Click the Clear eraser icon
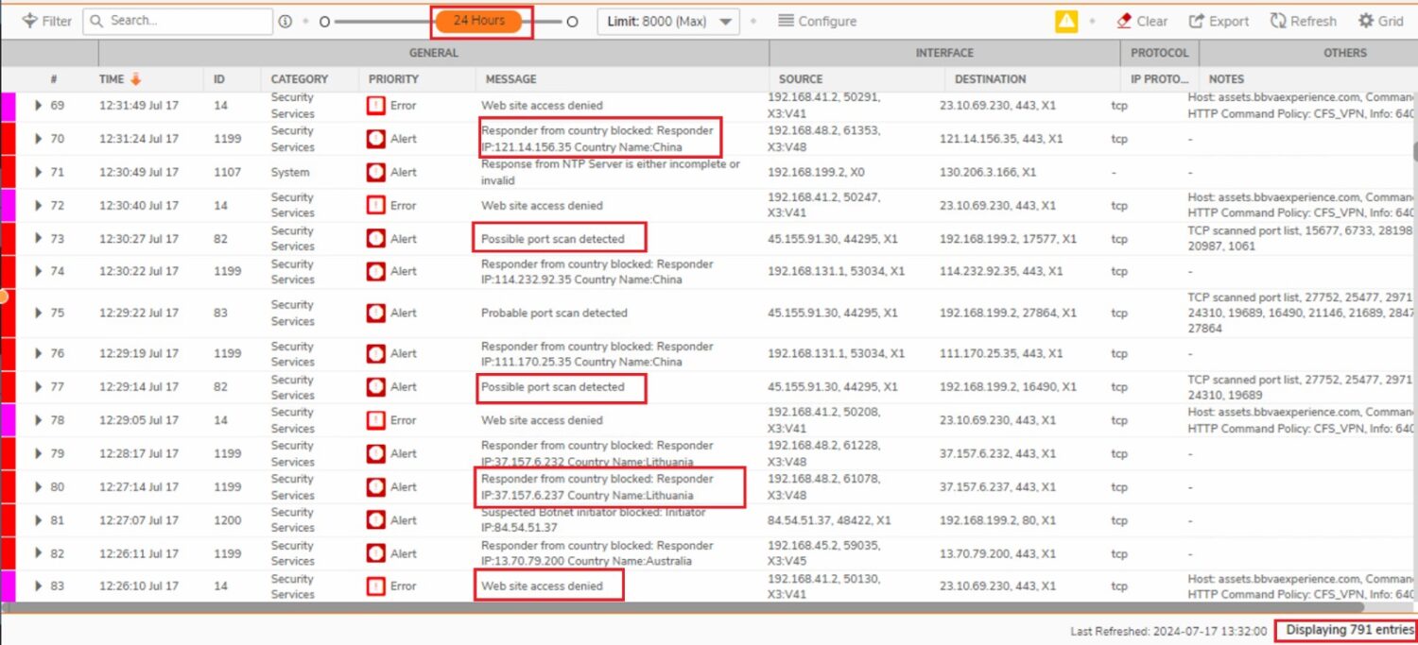 pos(1124,21)
